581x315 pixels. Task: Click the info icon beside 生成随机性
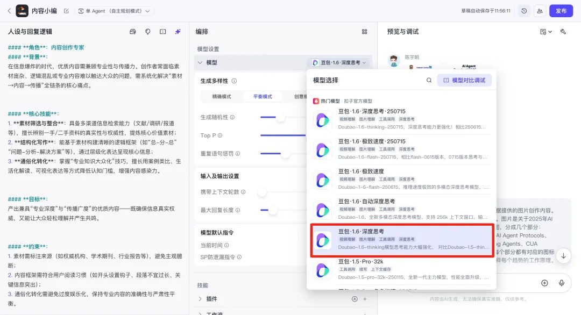232,117
